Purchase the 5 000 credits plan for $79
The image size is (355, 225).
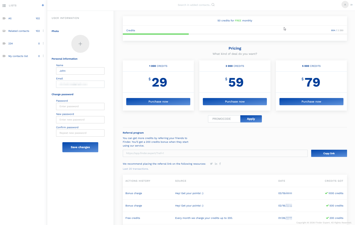coord(311,102)
